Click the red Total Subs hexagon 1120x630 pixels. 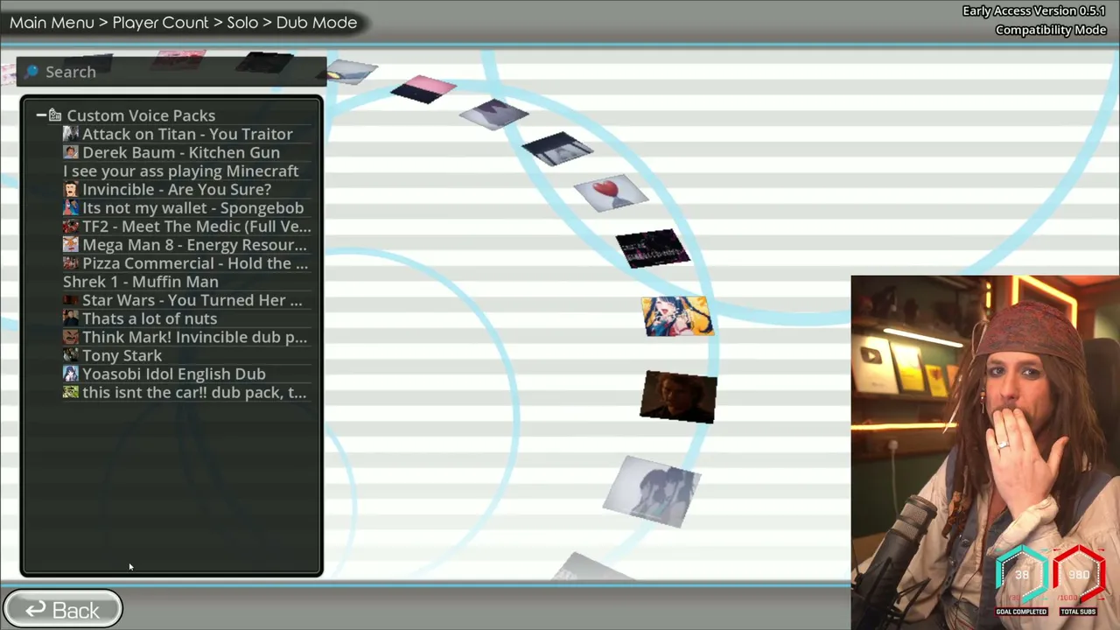pos(1079,575)
